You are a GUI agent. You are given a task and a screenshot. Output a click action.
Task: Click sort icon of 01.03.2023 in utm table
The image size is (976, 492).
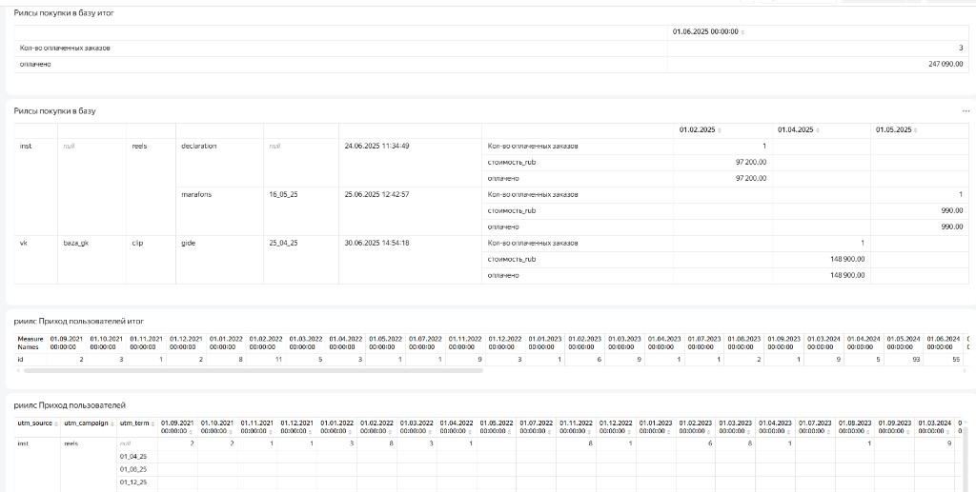point(747,431)
